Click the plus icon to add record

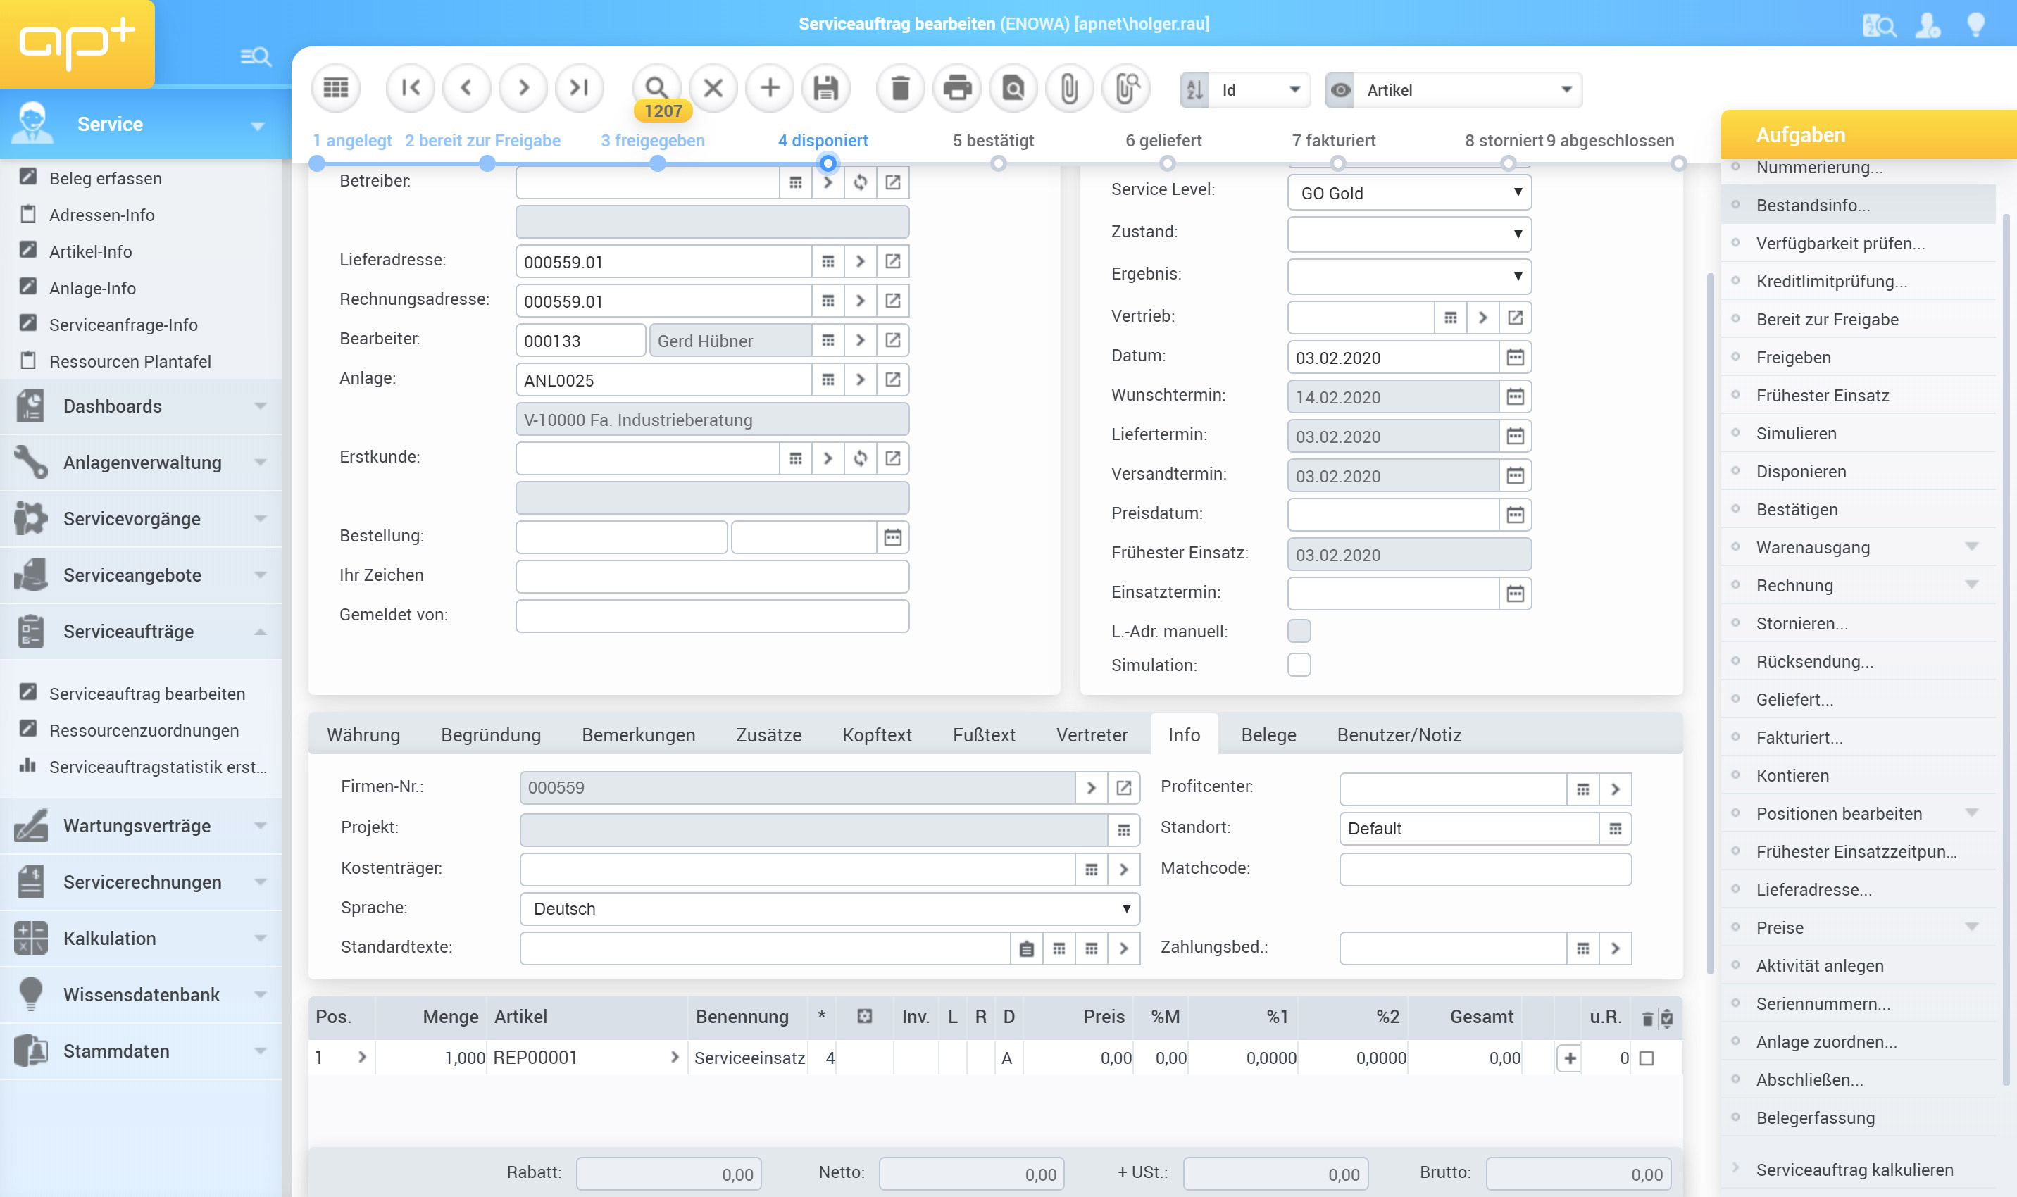(x=770, y=88)
